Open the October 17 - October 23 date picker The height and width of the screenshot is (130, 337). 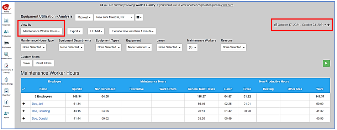(300, 25)
